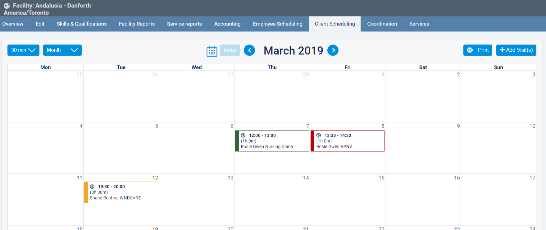Click the Tue column header

pyautogui.click(x=121, y=67)
